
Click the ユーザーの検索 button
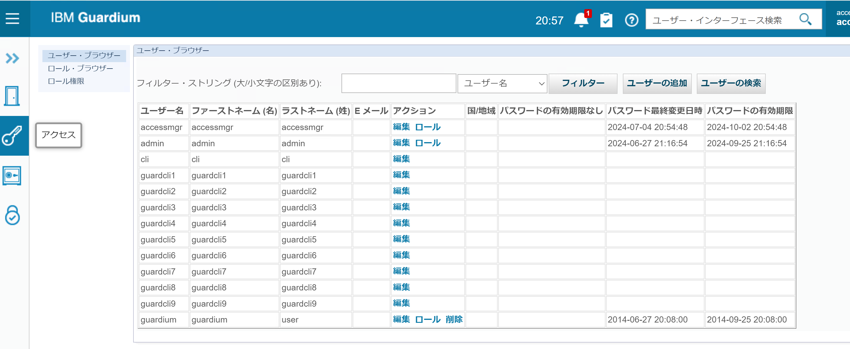click(x=731, y=83)
